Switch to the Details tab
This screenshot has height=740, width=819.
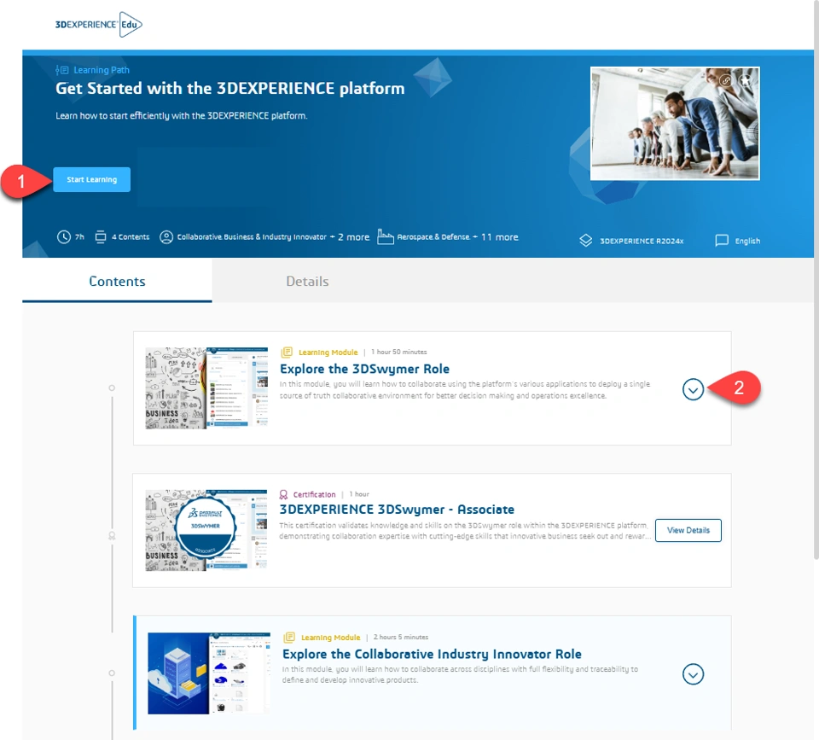click(307, 281)
